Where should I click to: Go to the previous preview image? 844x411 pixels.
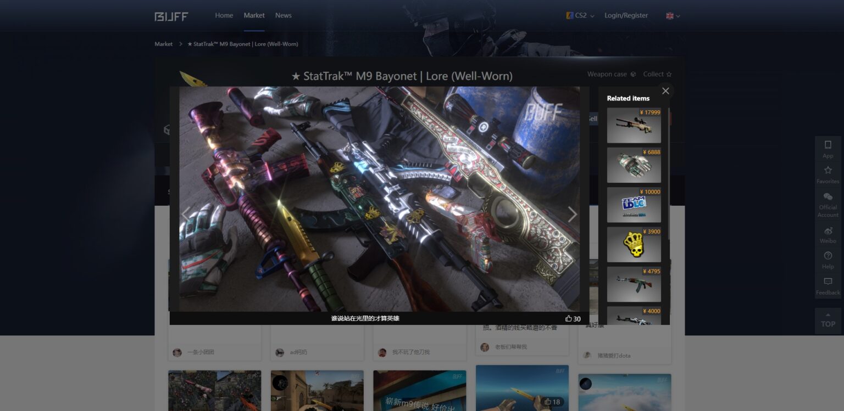pyautogui.click(x=187, y=215)
